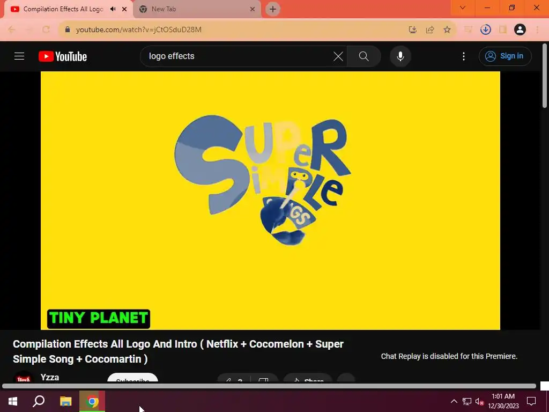Open the Yzza channel name

pyautogui.click(x=50, y=377)
